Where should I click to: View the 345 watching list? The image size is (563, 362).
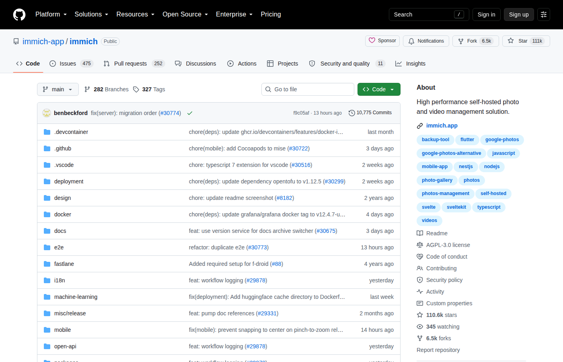pos(438,327)
